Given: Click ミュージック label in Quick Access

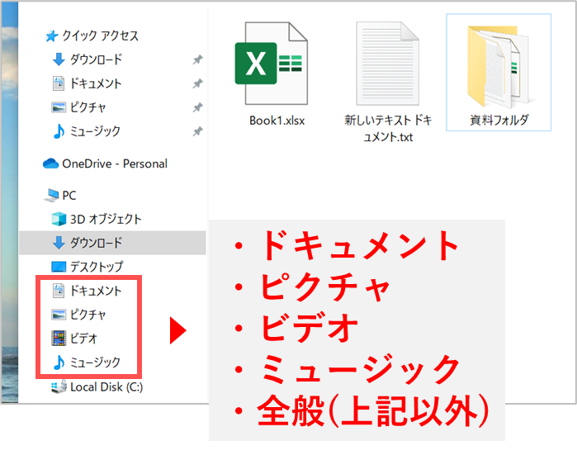Looking at the screenshot, I should 95,131.
